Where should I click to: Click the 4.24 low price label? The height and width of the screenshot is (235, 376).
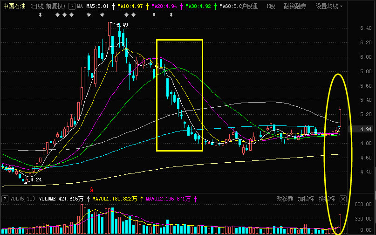pyautogui.click(x=36, y=180)
